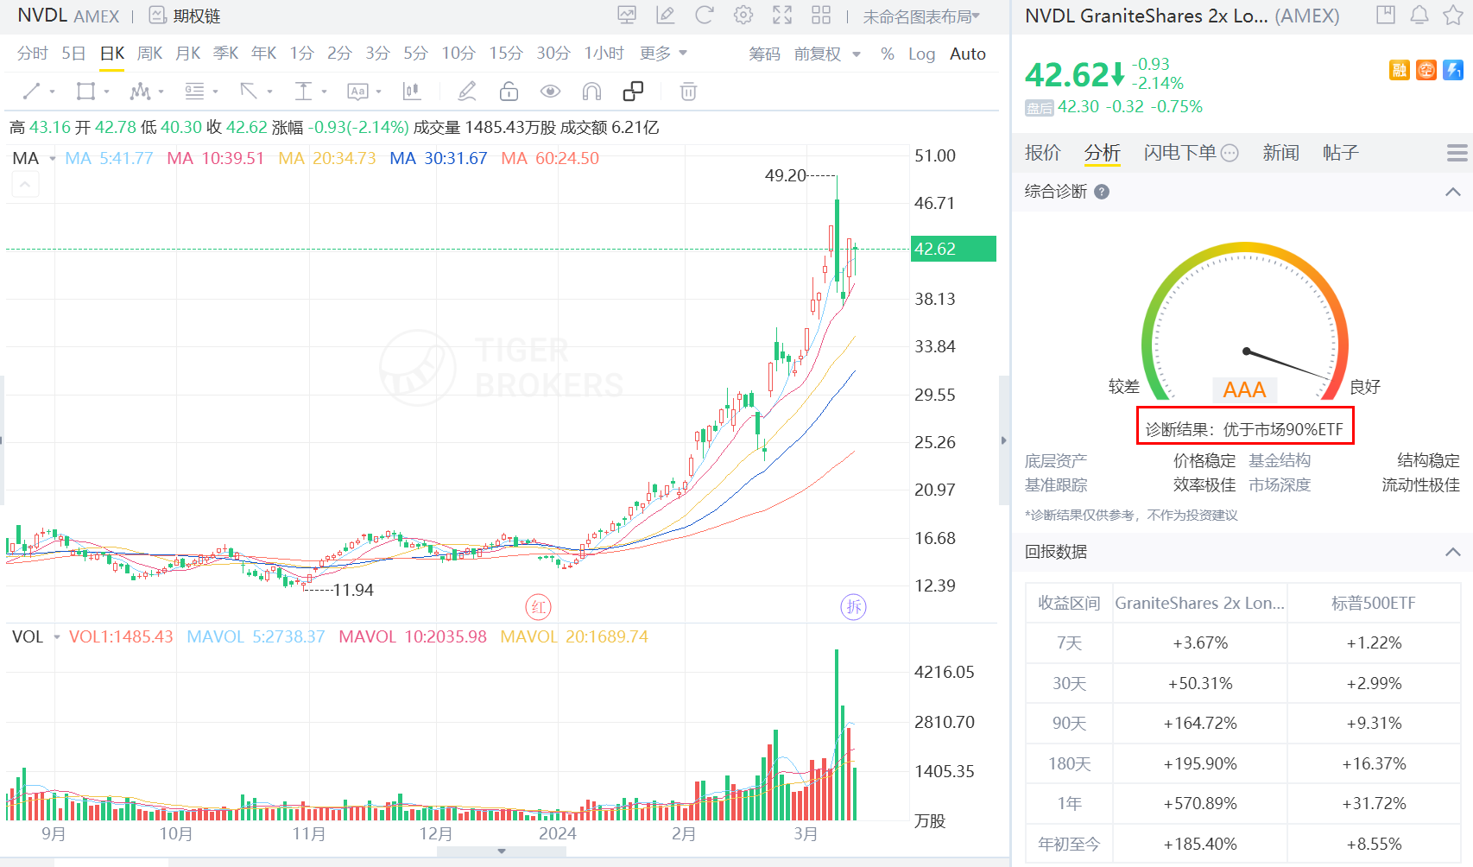
Task: Toggle the 筹码 chip distribution
Action: [x=764, y=54]
